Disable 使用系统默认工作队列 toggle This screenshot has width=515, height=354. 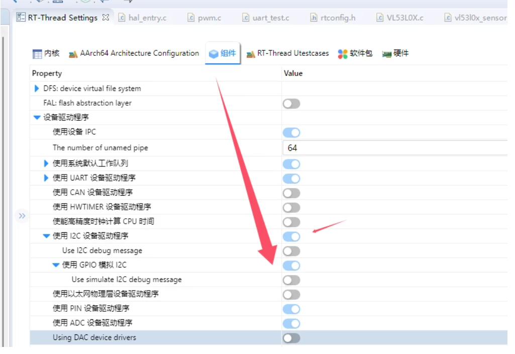[291, 164]
